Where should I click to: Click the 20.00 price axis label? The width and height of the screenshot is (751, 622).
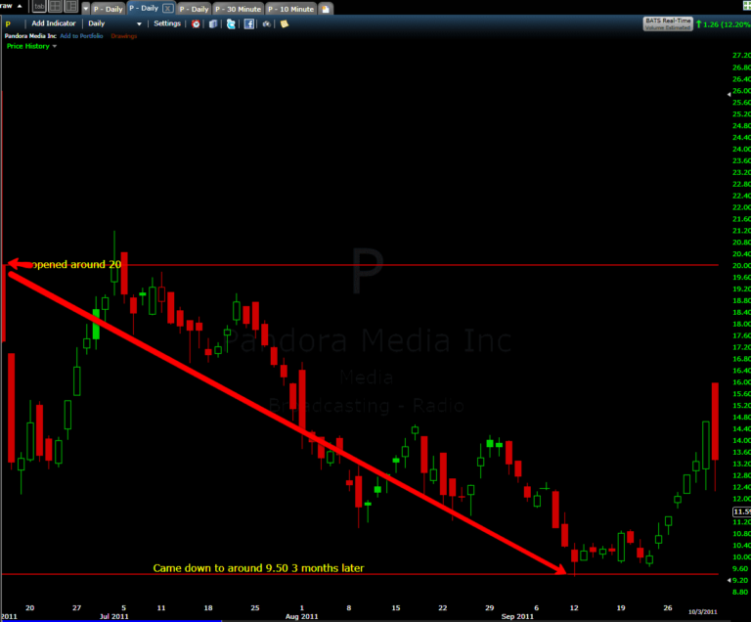coord(741,265)
